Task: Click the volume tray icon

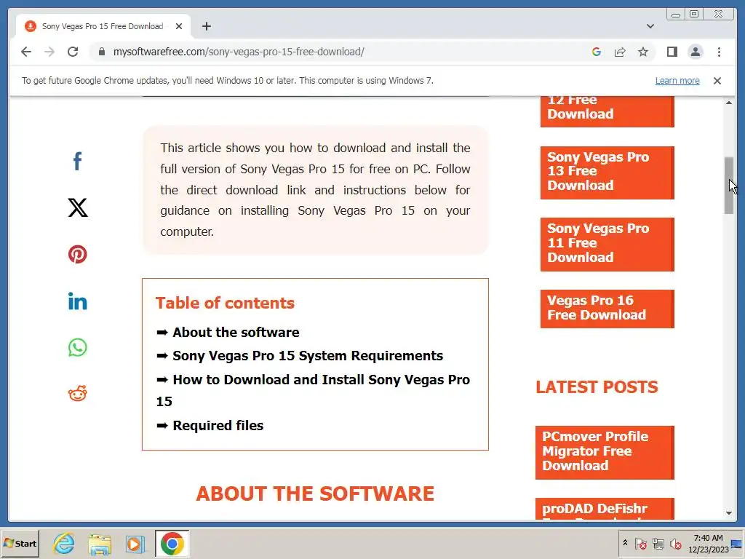Action: (675, 543)
